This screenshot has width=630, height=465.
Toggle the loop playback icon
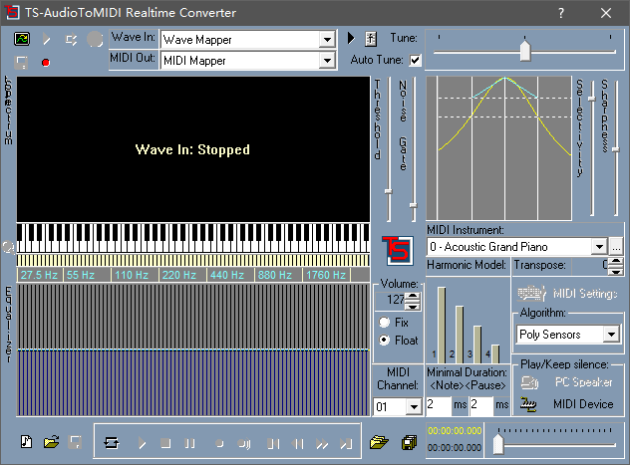pos(111,442)
